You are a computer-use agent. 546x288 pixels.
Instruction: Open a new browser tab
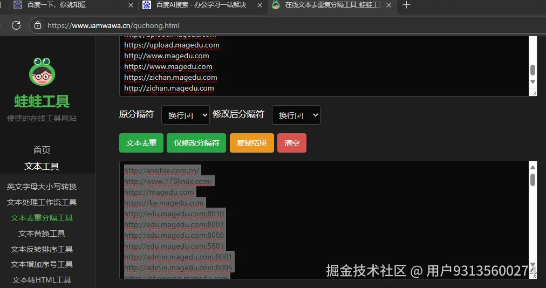(x=406, y=5)
